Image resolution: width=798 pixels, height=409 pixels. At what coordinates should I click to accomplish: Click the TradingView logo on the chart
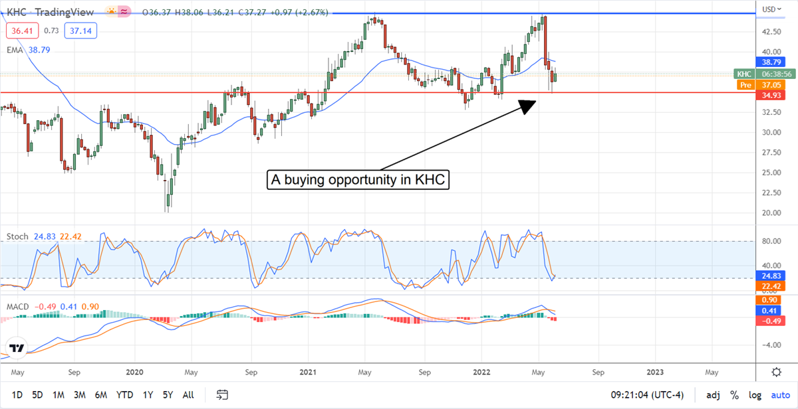pos(17,348)
